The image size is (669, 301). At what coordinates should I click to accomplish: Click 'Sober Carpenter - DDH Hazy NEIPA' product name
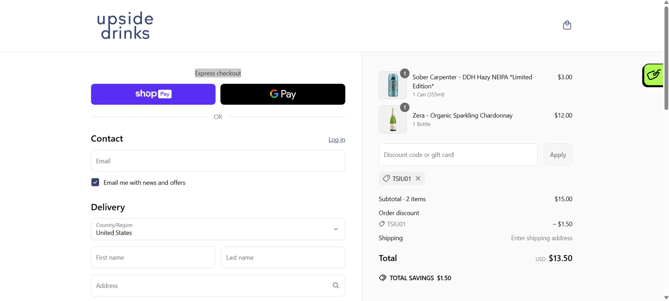(x=472, y=81)
